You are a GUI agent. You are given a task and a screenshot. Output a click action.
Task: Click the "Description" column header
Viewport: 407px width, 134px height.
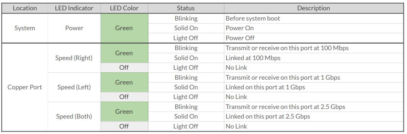pyautogui.click(x=313, y=8)
